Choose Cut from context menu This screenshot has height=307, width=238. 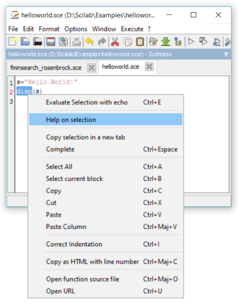pos(106,203)
